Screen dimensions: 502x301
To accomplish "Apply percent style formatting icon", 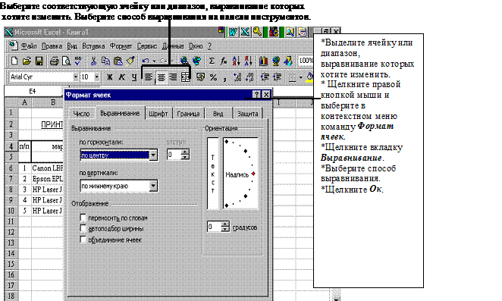I will pos(213,77).
